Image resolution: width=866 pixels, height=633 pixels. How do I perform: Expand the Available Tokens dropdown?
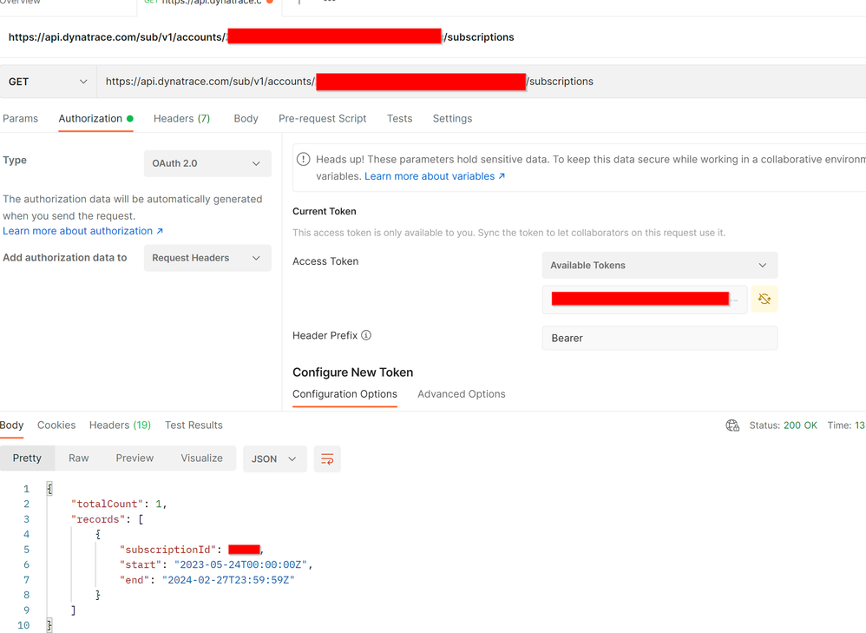tap(659, 266)
